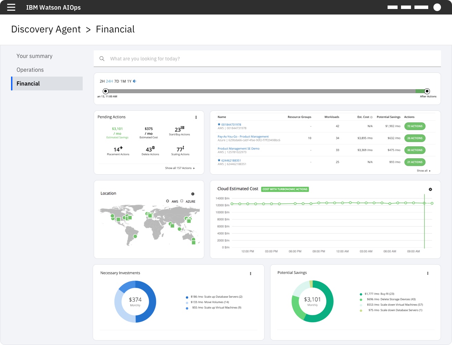Click the user avatar in the header

pyautogui.click(x=437, y=7)
